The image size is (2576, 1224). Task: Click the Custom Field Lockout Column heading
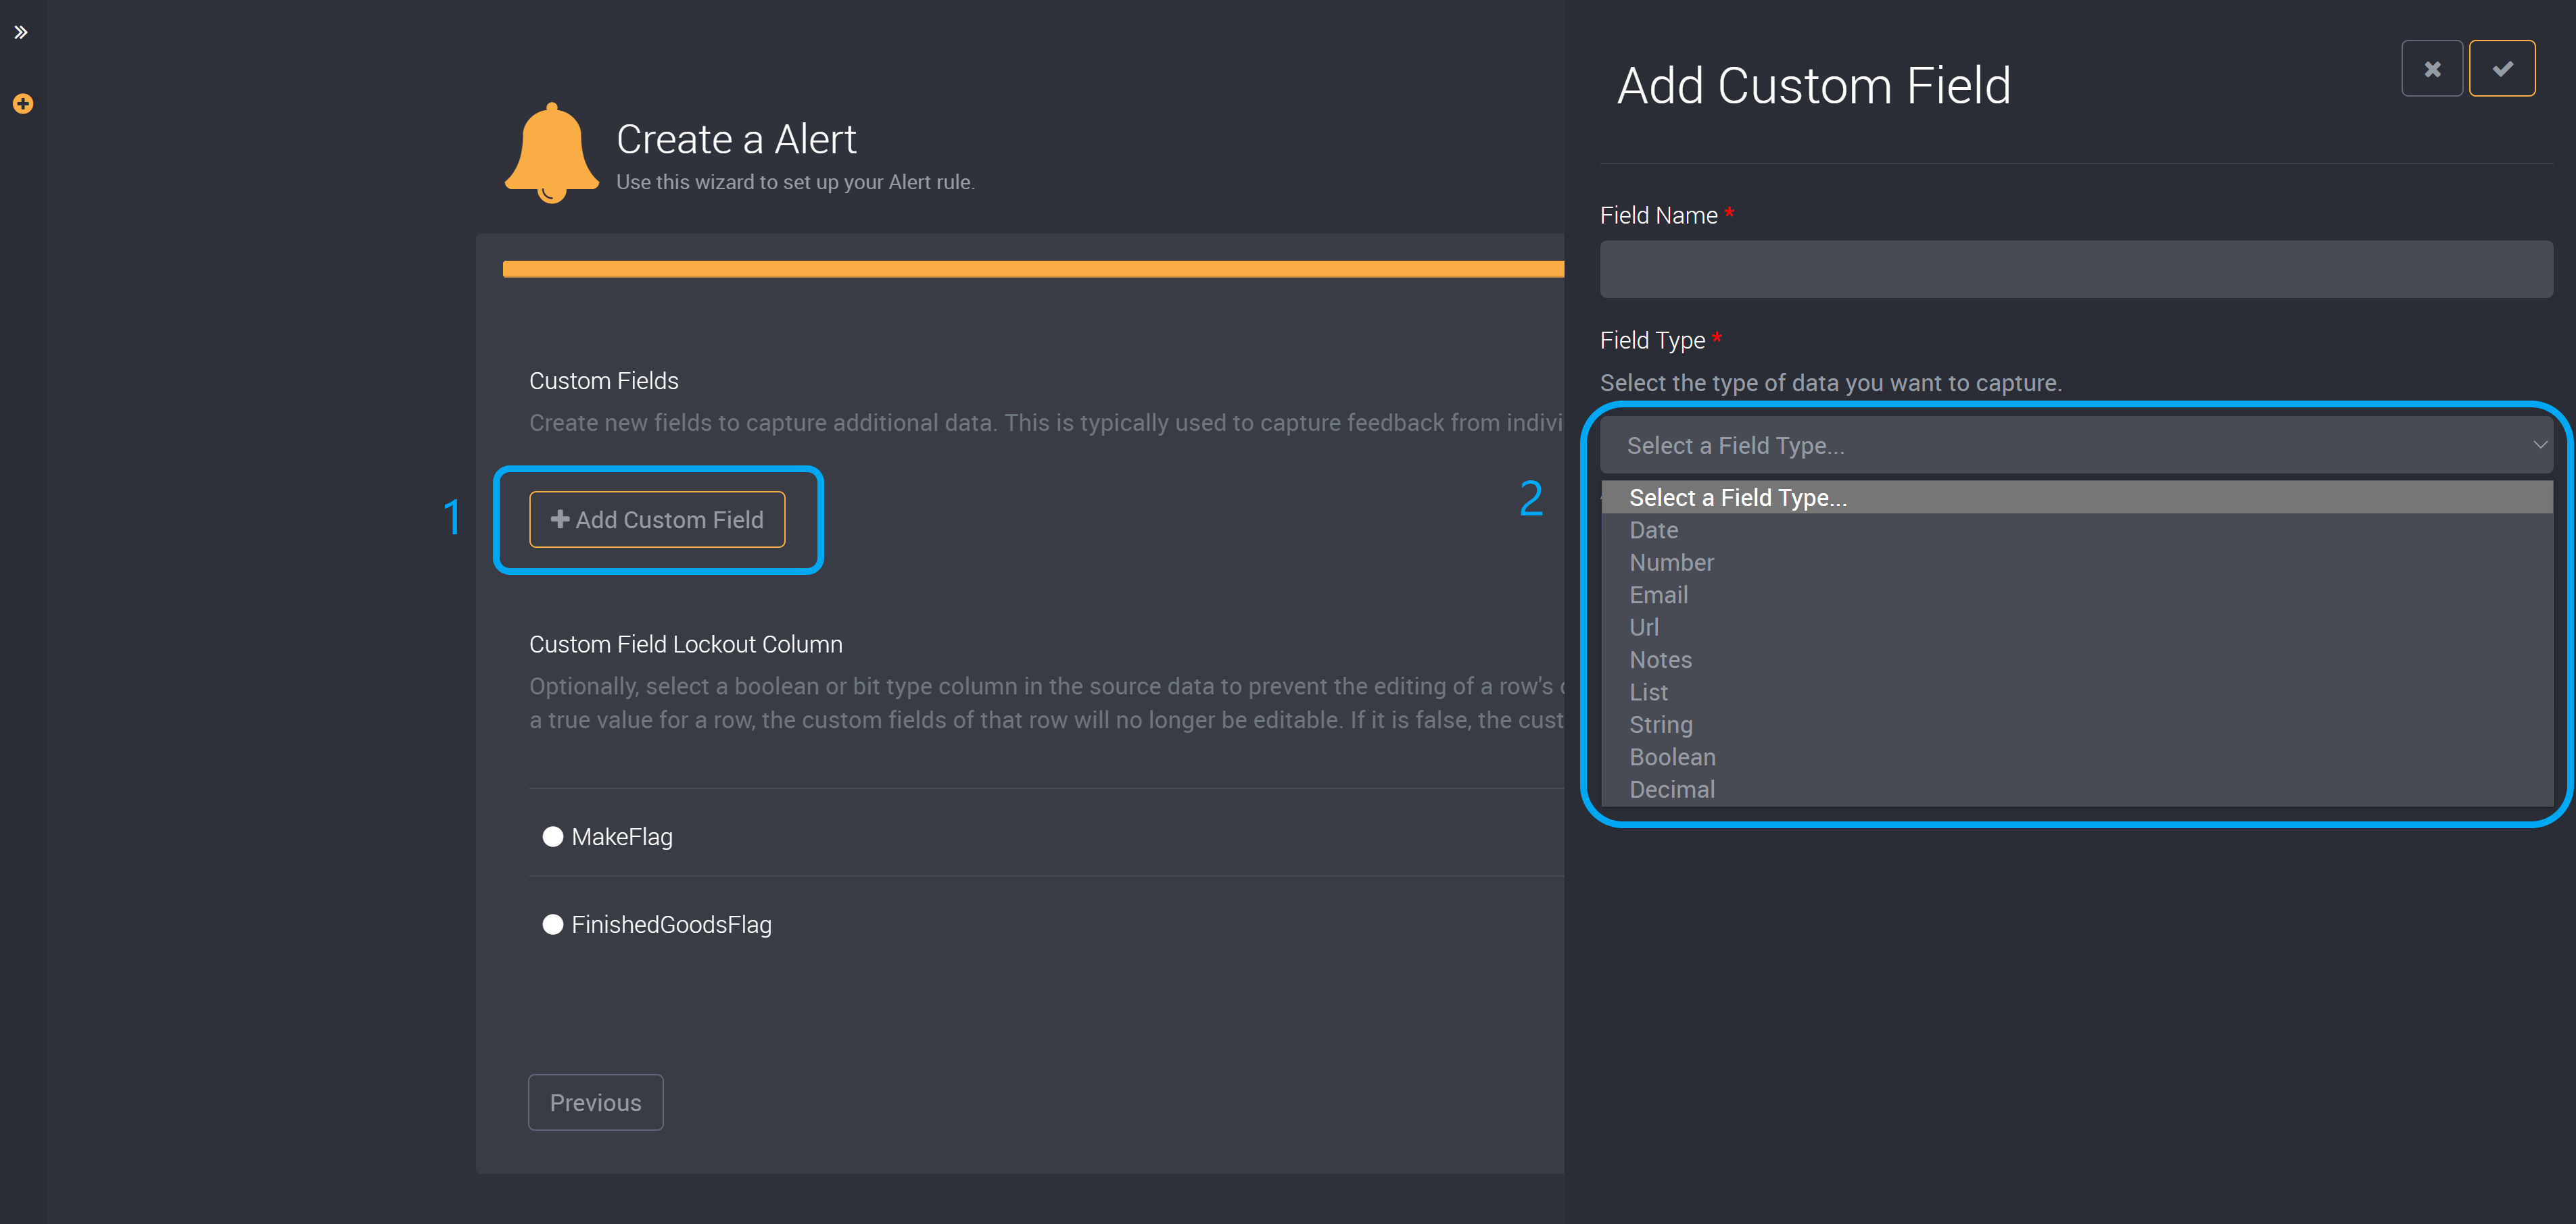point(686,644)
